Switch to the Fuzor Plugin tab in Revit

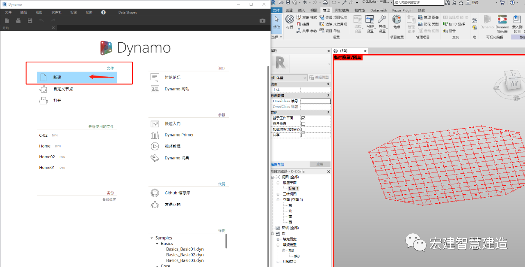tap(402, 10)
